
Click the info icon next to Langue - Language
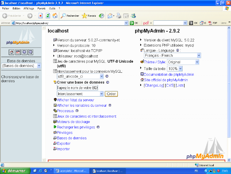(x=178, y=50)
